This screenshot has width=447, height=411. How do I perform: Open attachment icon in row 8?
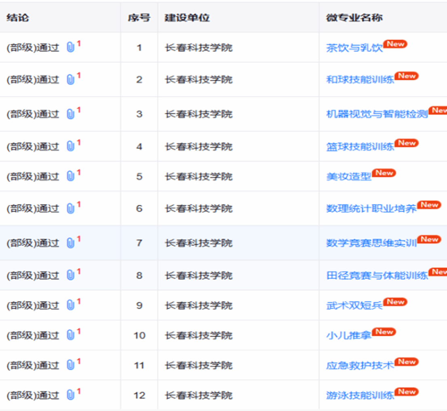[70, 275]
